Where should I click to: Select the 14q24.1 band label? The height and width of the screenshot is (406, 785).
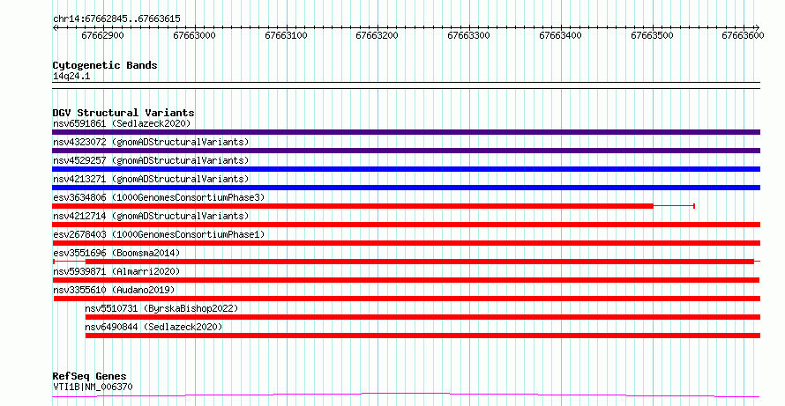click(71, 77)
